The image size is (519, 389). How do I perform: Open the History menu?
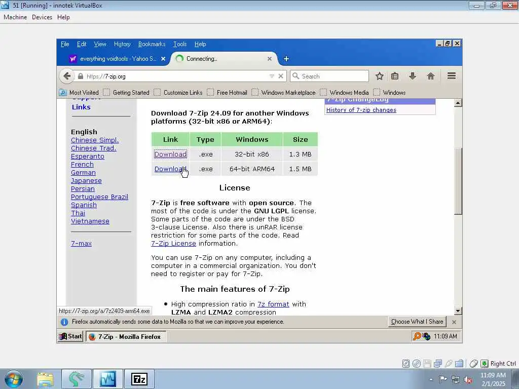[x=122, y=44]
